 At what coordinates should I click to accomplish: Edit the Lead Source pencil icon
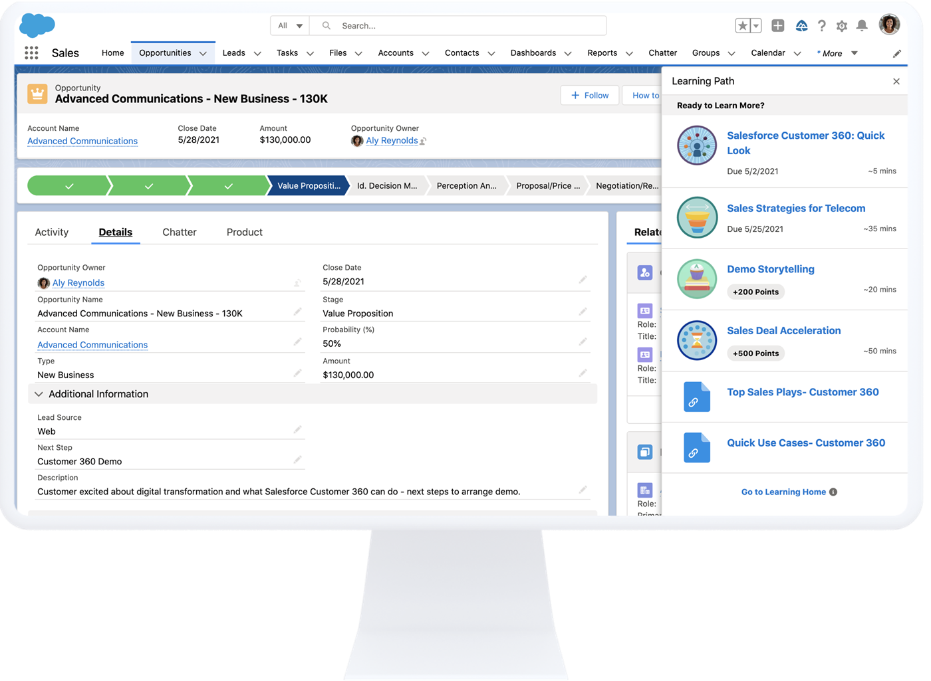point(297,430)
